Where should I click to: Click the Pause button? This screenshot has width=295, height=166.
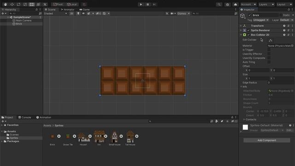tap(147, 4)
